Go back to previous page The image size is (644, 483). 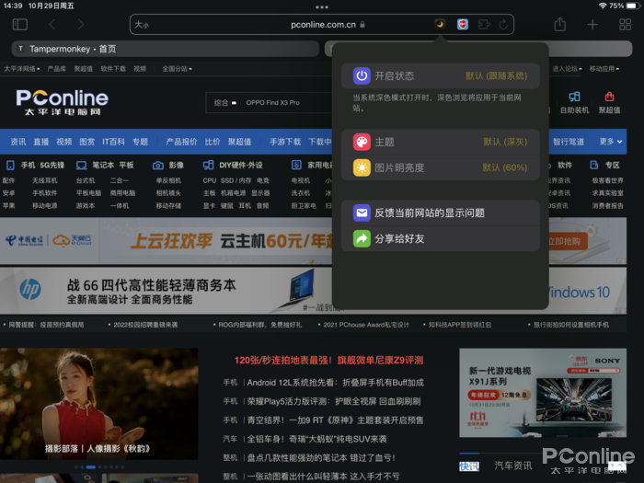pyautogui.click(x=52, y=25)
